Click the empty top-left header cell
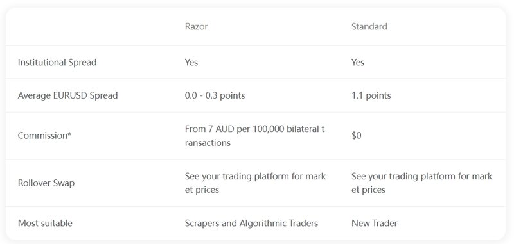 [89, 26]
